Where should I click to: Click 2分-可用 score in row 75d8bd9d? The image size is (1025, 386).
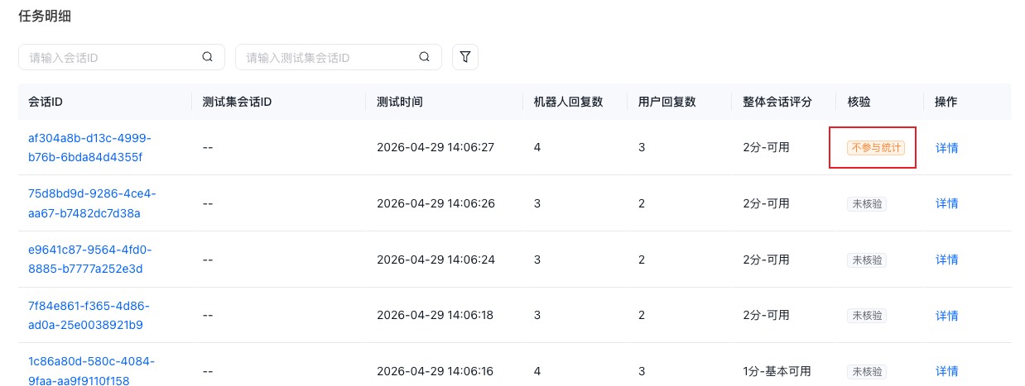[766, 203]
